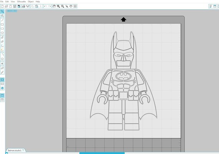Click the Cut icon in toolbar
Screen dimensions: 219x154
point(41,6)
